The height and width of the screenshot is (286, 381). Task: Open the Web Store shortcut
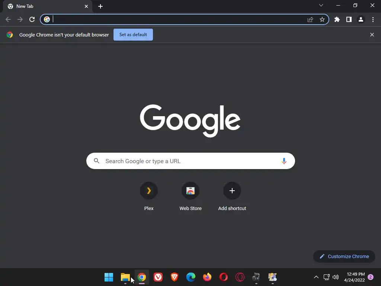coord(190,197)
